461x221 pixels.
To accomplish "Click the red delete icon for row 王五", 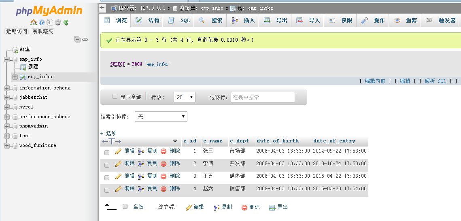I will click(164, 176).
